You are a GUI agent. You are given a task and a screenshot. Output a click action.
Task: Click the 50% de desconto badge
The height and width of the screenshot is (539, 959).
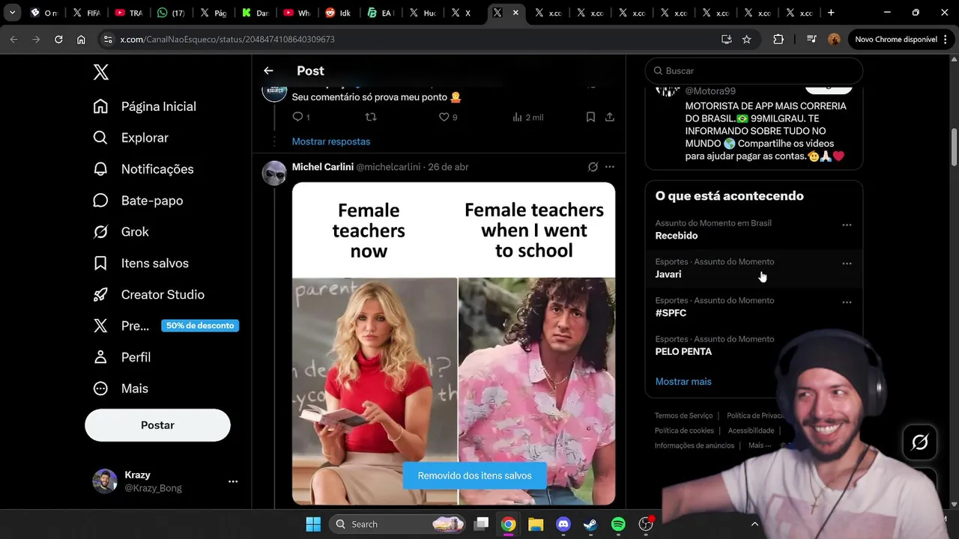click(x=200, y=326)
